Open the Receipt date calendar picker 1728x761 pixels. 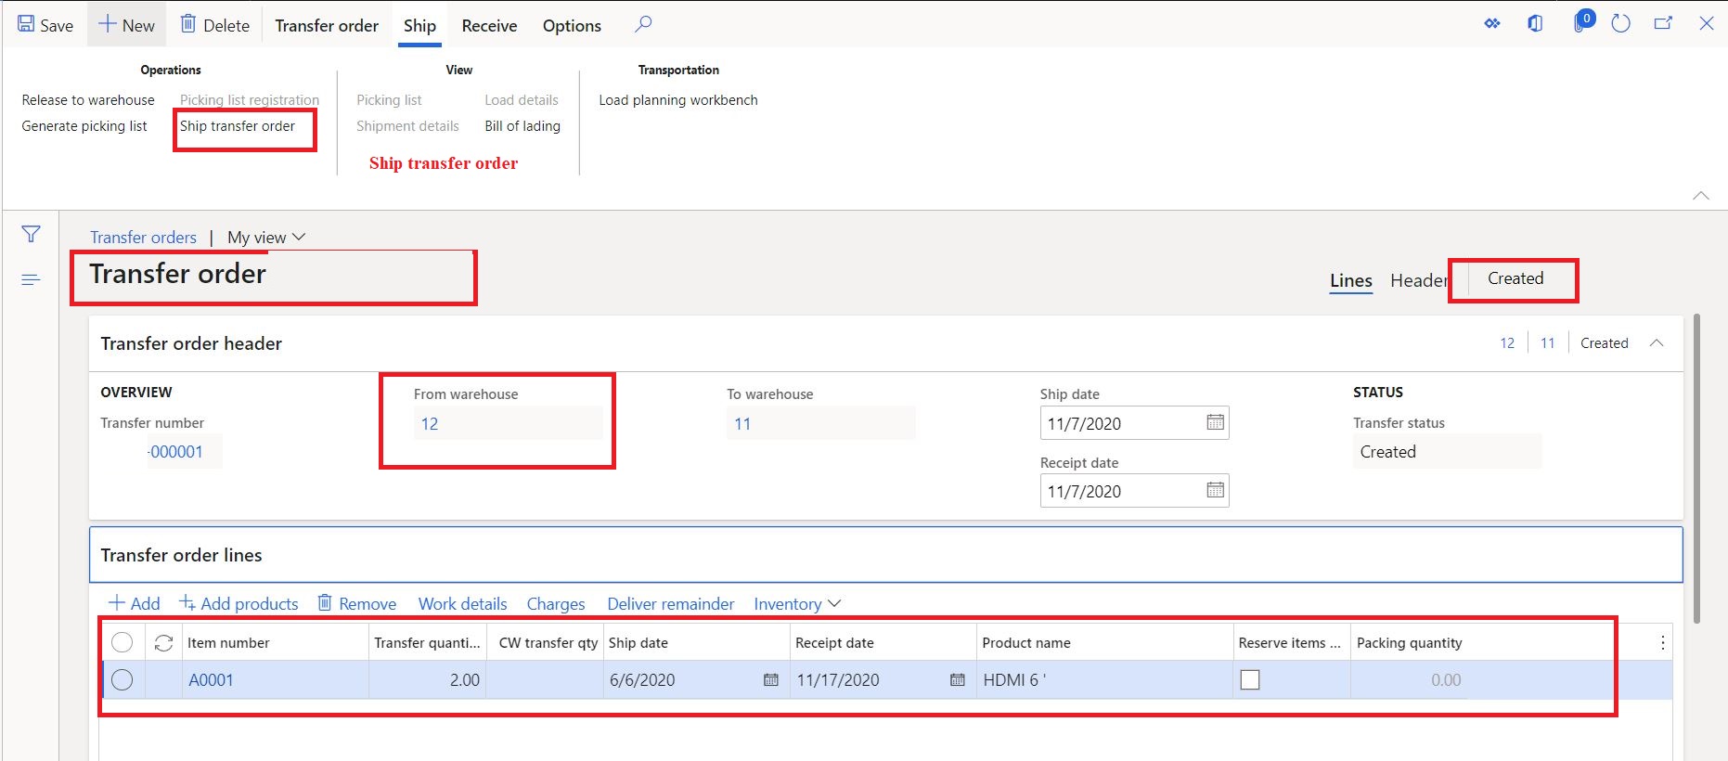(1215, 490)
